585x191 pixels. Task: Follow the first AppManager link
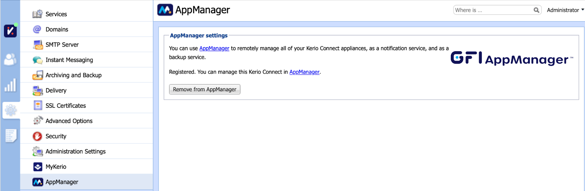click(214, 48)
